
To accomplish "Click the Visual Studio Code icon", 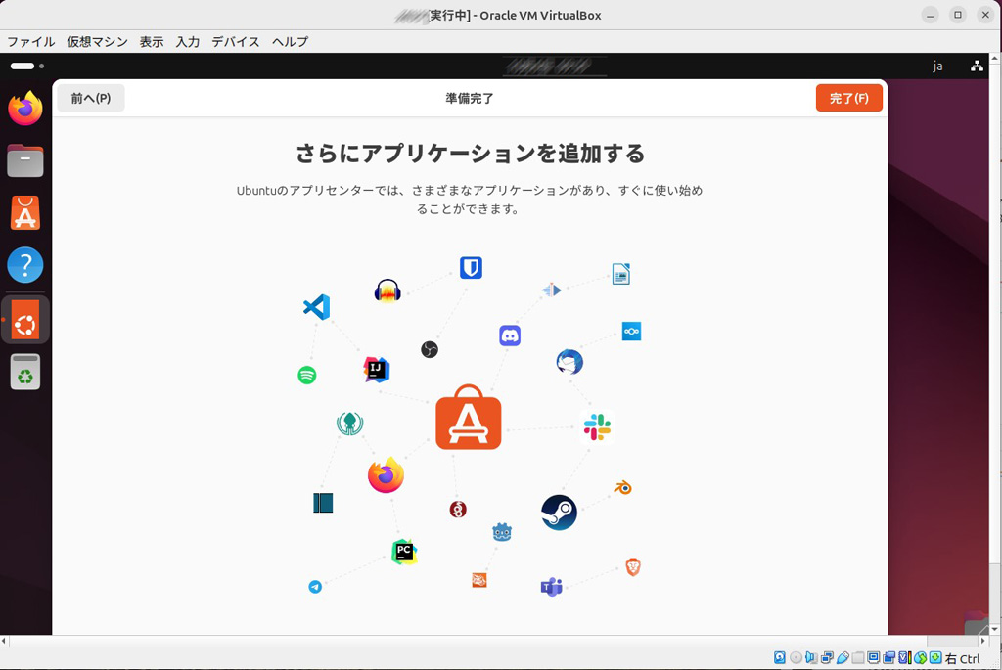I will point(316,307).
